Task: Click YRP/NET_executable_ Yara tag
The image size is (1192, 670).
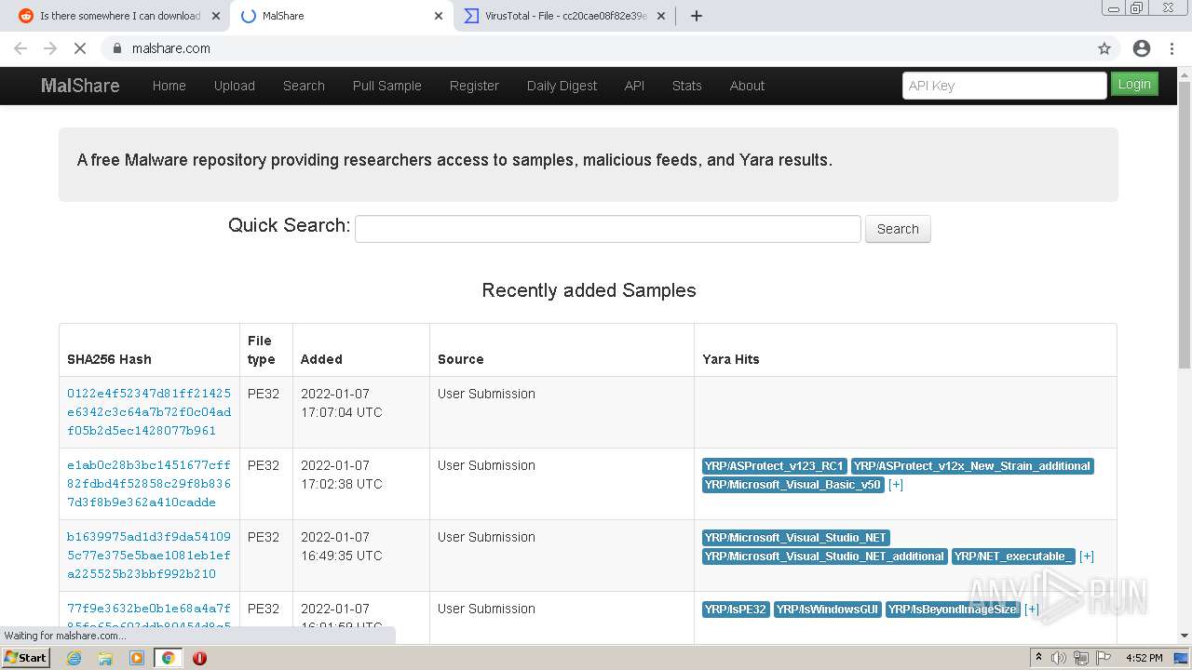Action: tap(1013, 556)
